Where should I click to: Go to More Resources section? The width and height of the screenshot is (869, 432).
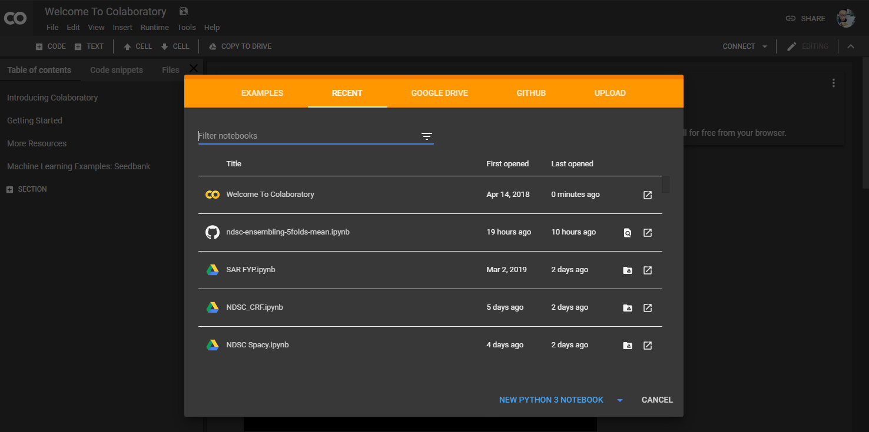pyautogui.click(x=37, y=143)
